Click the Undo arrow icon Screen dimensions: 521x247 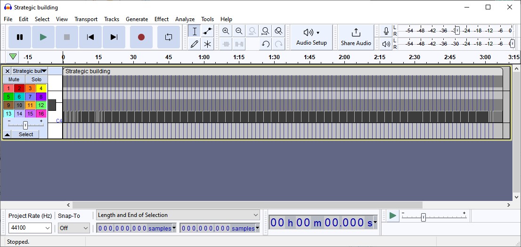click(x=266, y=44)
